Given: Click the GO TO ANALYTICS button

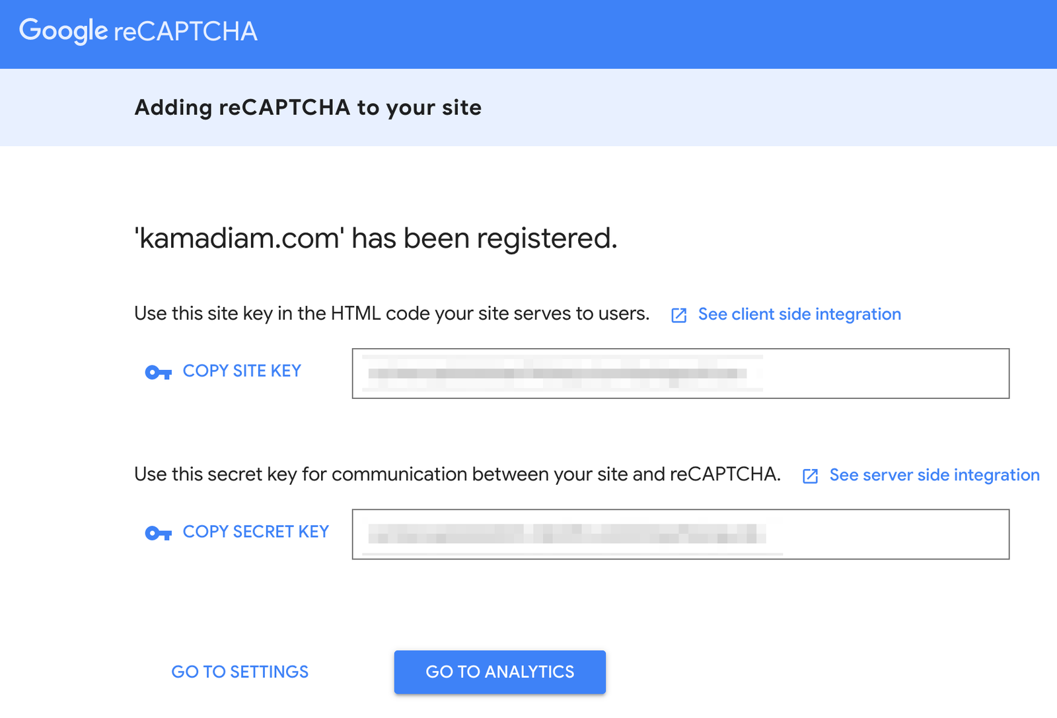Looking at the screenshot, I should (x=500, y=672).
